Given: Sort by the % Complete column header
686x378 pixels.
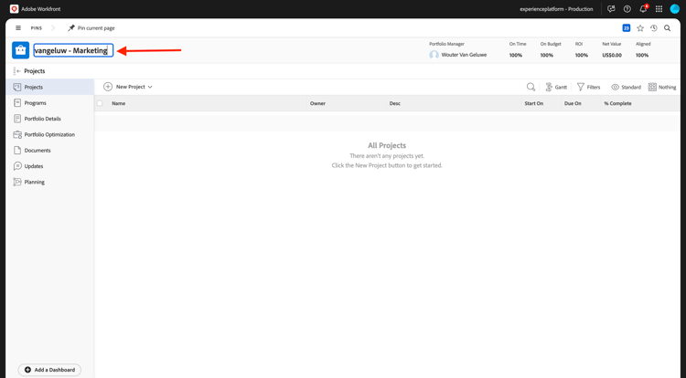Looking at the screenshot, I should (617, 103).
